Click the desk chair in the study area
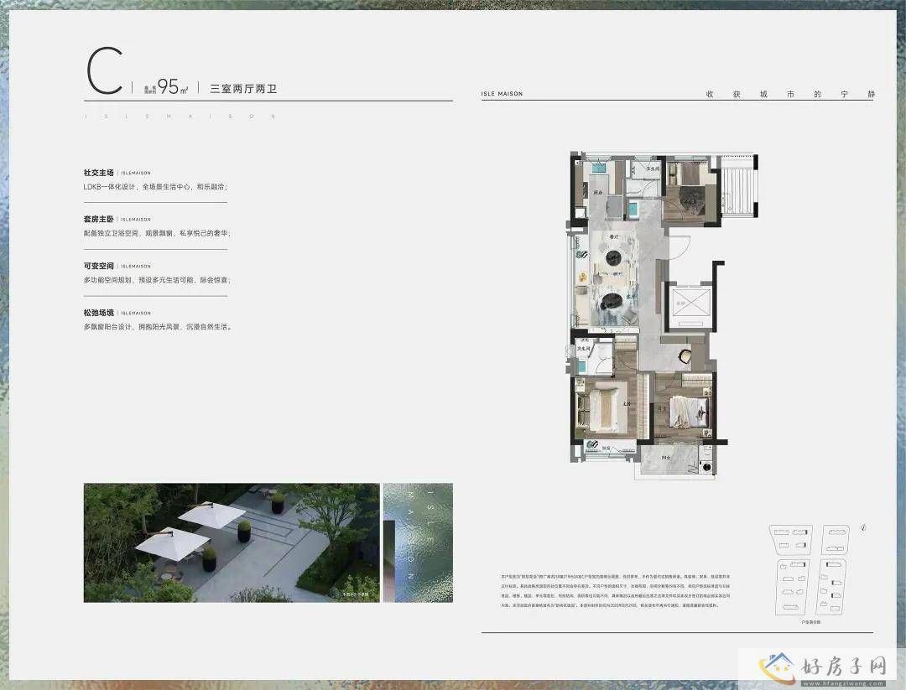The height and width of the screenshot is (690, 906). [685, 355]
